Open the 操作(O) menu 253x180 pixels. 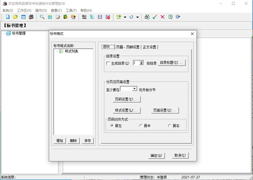pos(41,11)
